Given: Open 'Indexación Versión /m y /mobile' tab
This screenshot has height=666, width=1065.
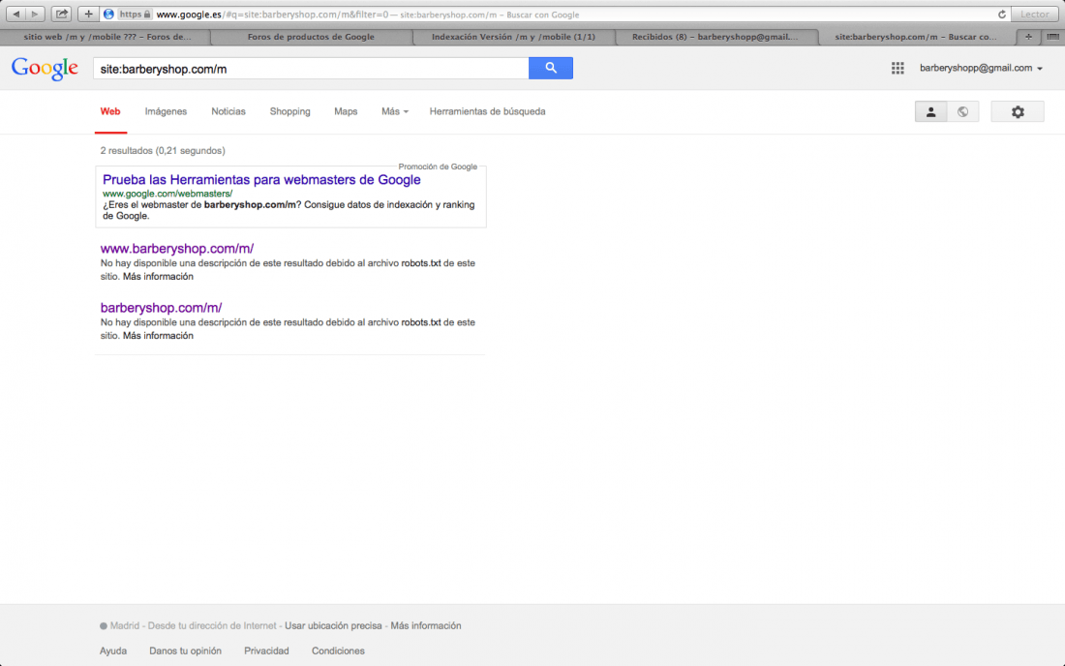Looking at the screenshot, I should coord(513,37).
